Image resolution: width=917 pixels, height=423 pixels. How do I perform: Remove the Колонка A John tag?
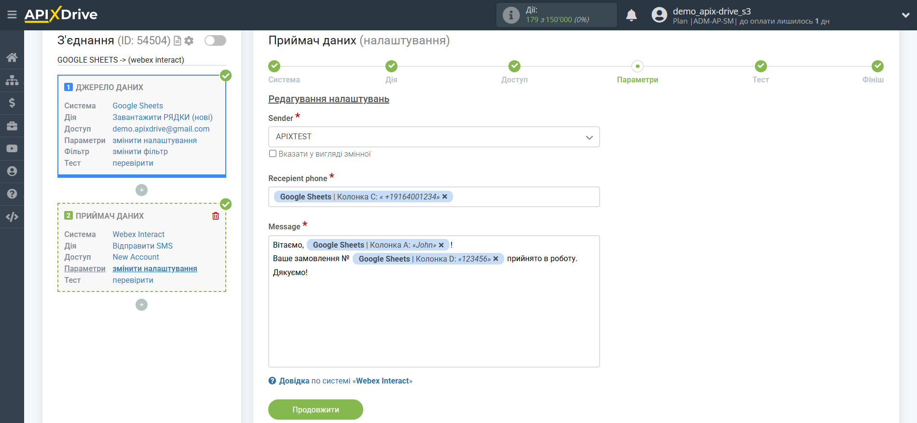[441, 245]
